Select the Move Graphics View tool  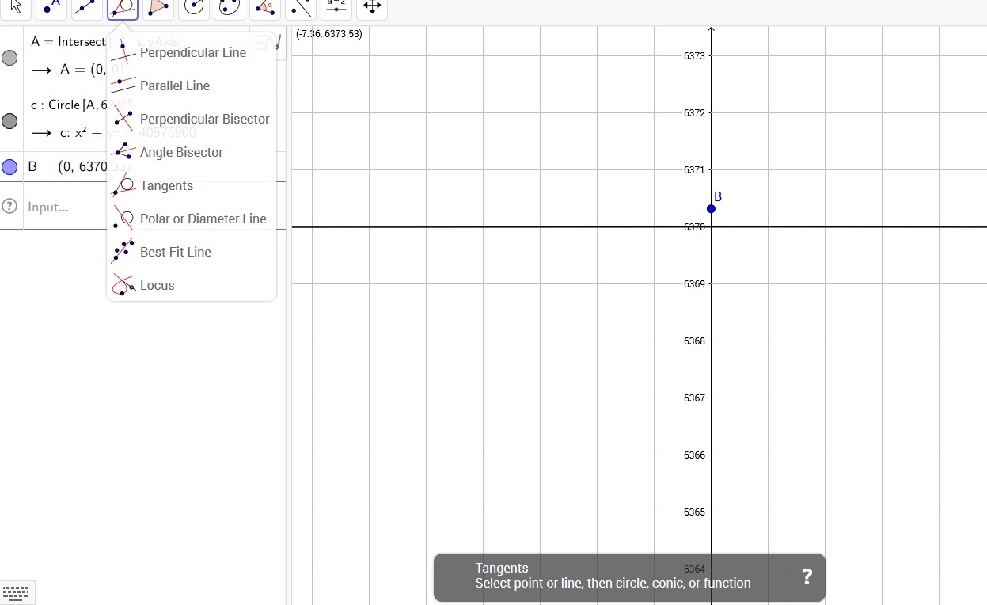[x=372, y=7]
